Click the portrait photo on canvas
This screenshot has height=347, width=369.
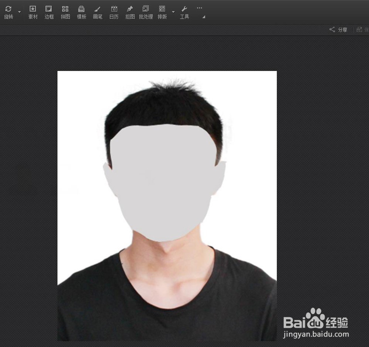pyautogui.click(x=167, y=206)
